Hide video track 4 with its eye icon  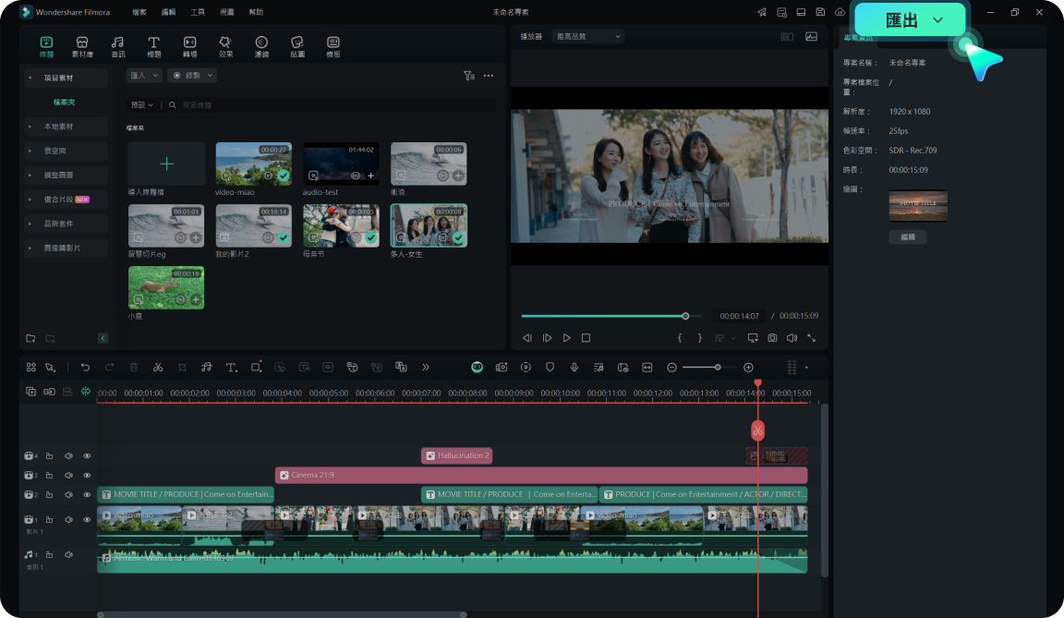87,455
